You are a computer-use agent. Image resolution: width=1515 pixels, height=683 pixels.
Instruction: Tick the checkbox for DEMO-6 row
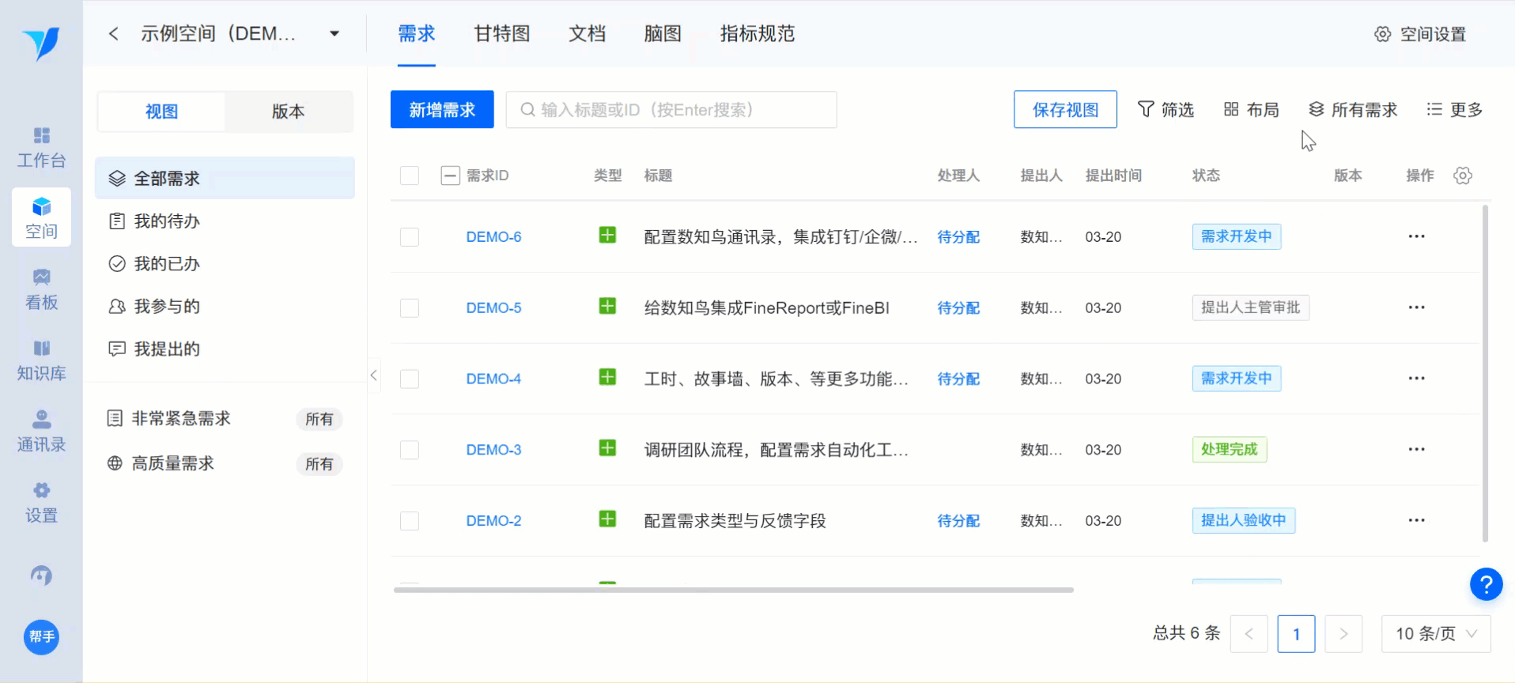point(410,237)
